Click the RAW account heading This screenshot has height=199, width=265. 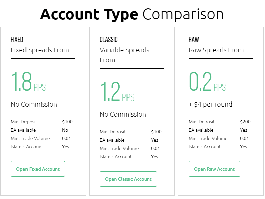pos(194,39)
